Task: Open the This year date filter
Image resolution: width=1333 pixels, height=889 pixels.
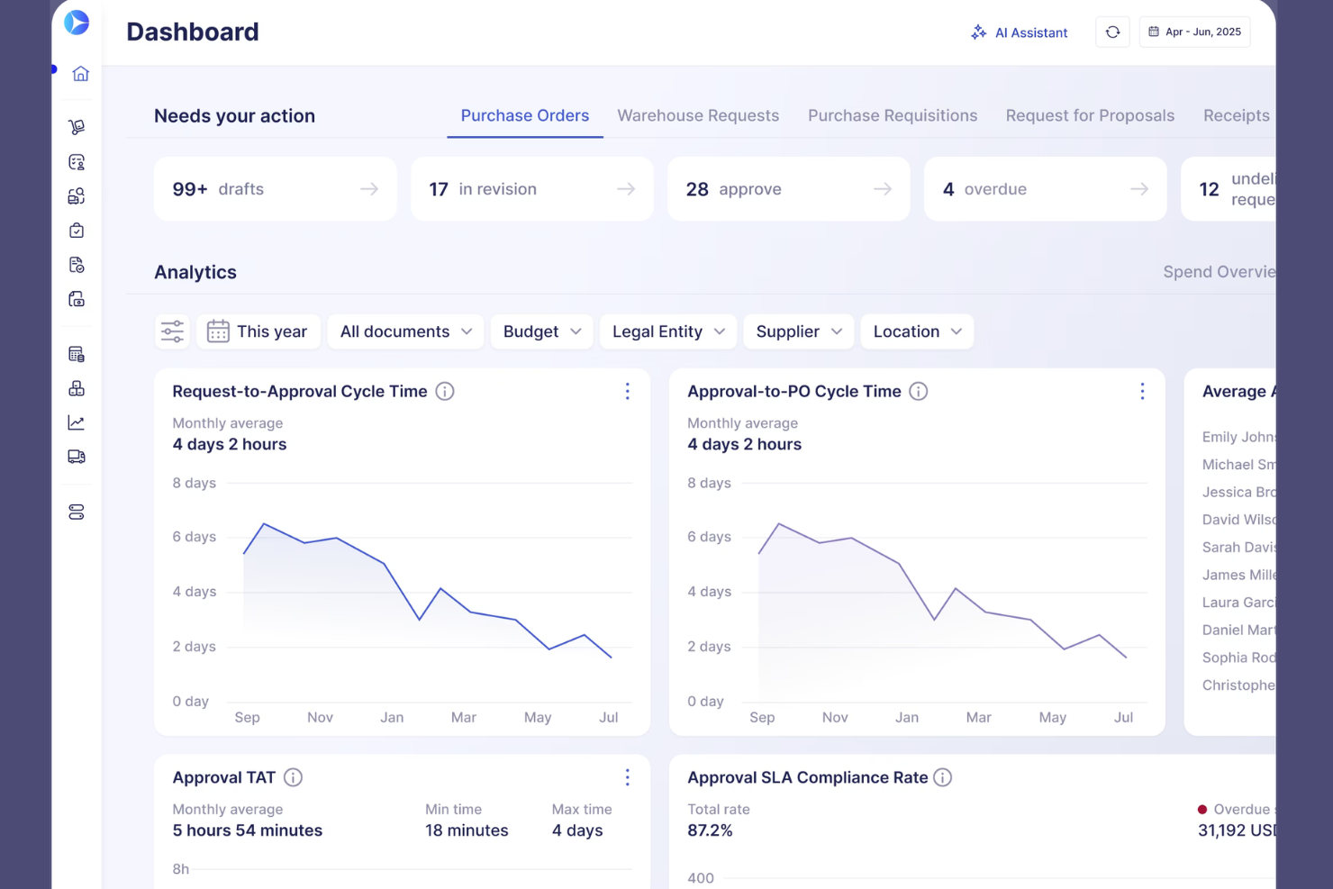Action: pyautogui.click(x=258, y=331)
